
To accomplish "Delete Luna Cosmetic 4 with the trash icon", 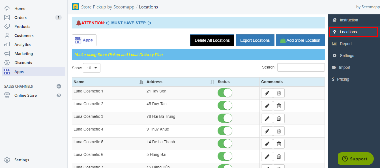I will pyautogui.click(x=279, y=131).
